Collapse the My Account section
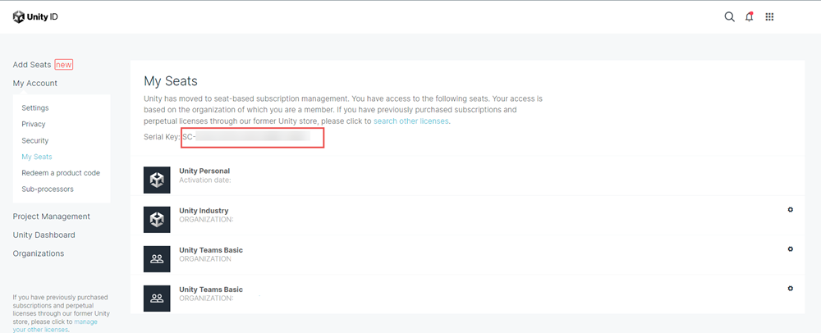This screenshot has height=333, width=821. point(35,83)
